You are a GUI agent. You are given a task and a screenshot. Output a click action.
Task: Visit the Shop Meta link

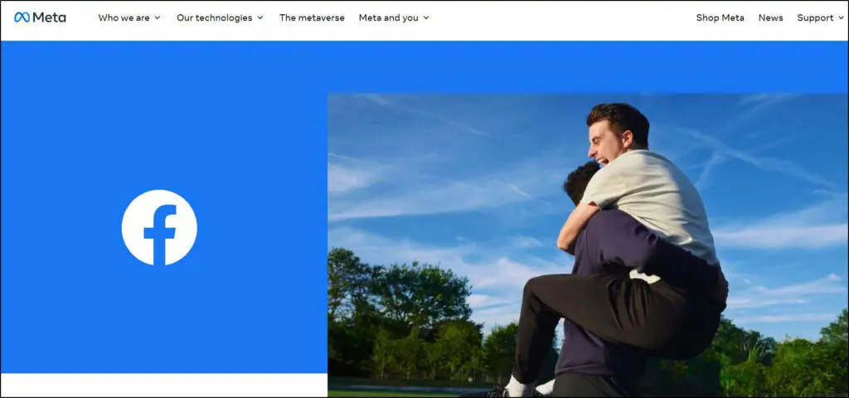point(720,18)
